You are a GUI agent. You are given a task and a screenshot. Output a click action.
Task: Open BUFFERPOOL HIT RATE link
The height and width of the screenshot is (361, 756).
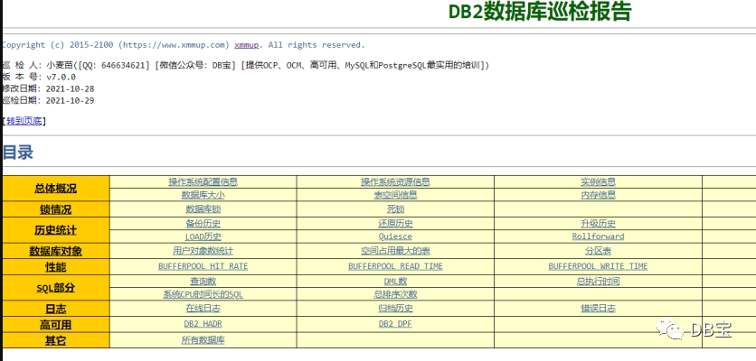(203, 266)
